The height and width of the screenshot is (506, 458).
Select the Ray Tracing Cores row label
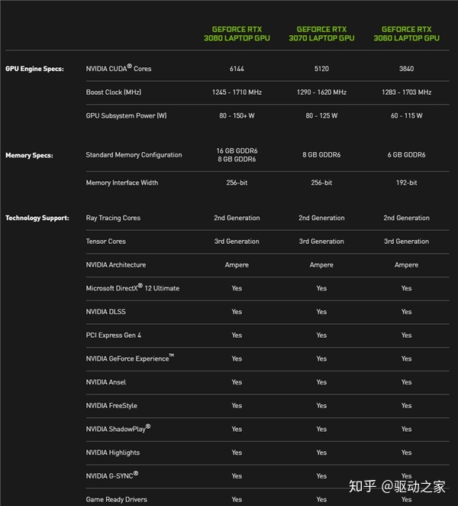coord(113,218)
